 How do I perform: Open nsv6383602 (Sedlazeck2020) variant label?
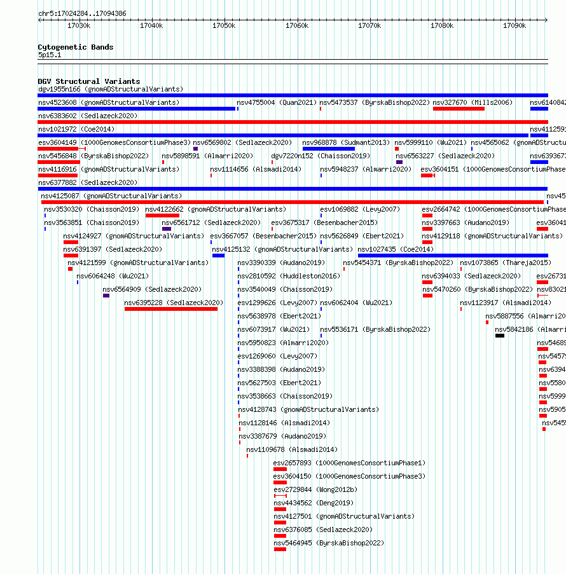click(x=88, y=116)
